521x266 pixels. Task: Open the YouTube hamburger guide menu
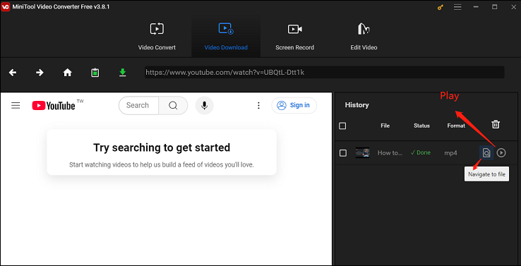[x=16, y=106]
